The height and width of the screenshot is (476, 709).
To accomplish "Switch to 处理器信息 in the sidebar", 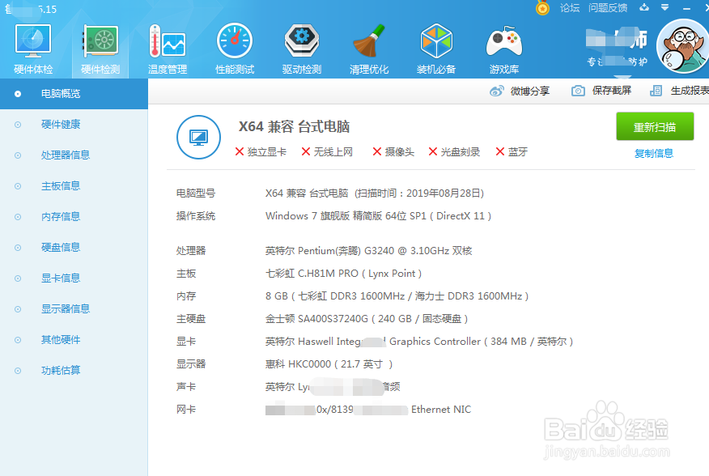I will pyautogui.click(x=66, y=155).
